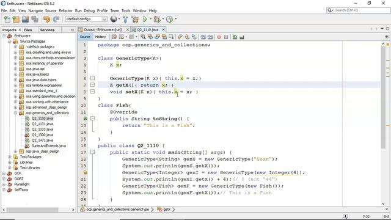Select the SelfTests project node
The width and height of the screenshot is (391, 220).
point(21,189)
